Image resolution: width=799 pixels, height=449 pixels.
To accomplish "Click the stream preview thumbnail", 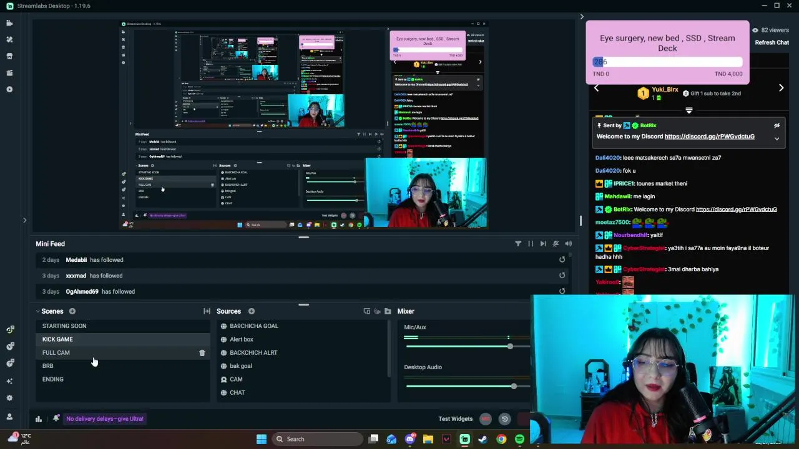I will point(304,125).
